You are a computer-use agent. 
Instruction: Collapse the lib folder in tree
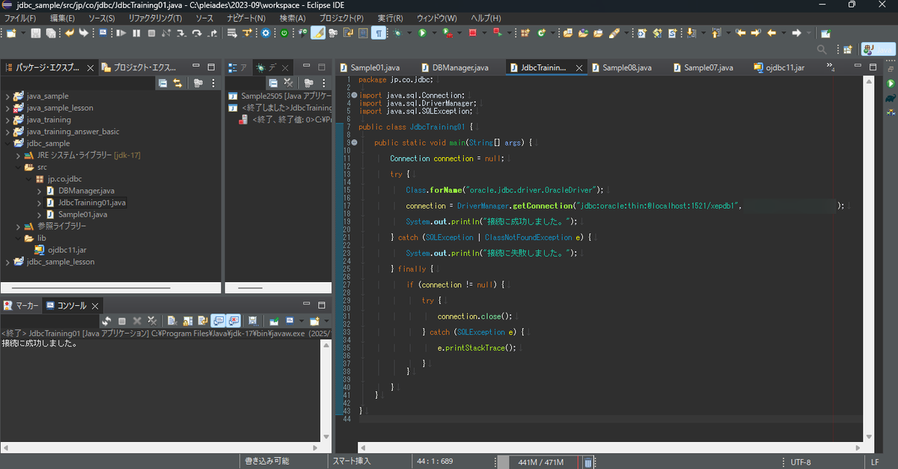tap(18, 238)
